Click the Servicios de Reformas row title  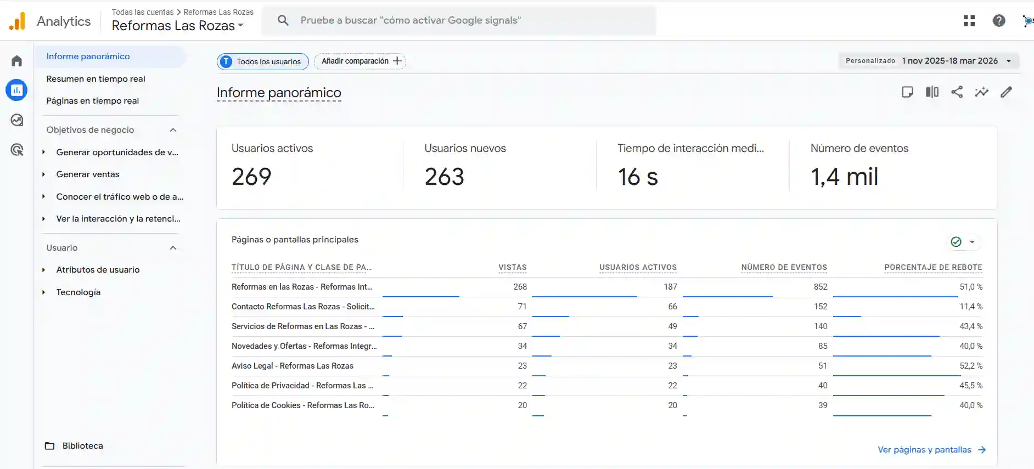click(303, 326)
